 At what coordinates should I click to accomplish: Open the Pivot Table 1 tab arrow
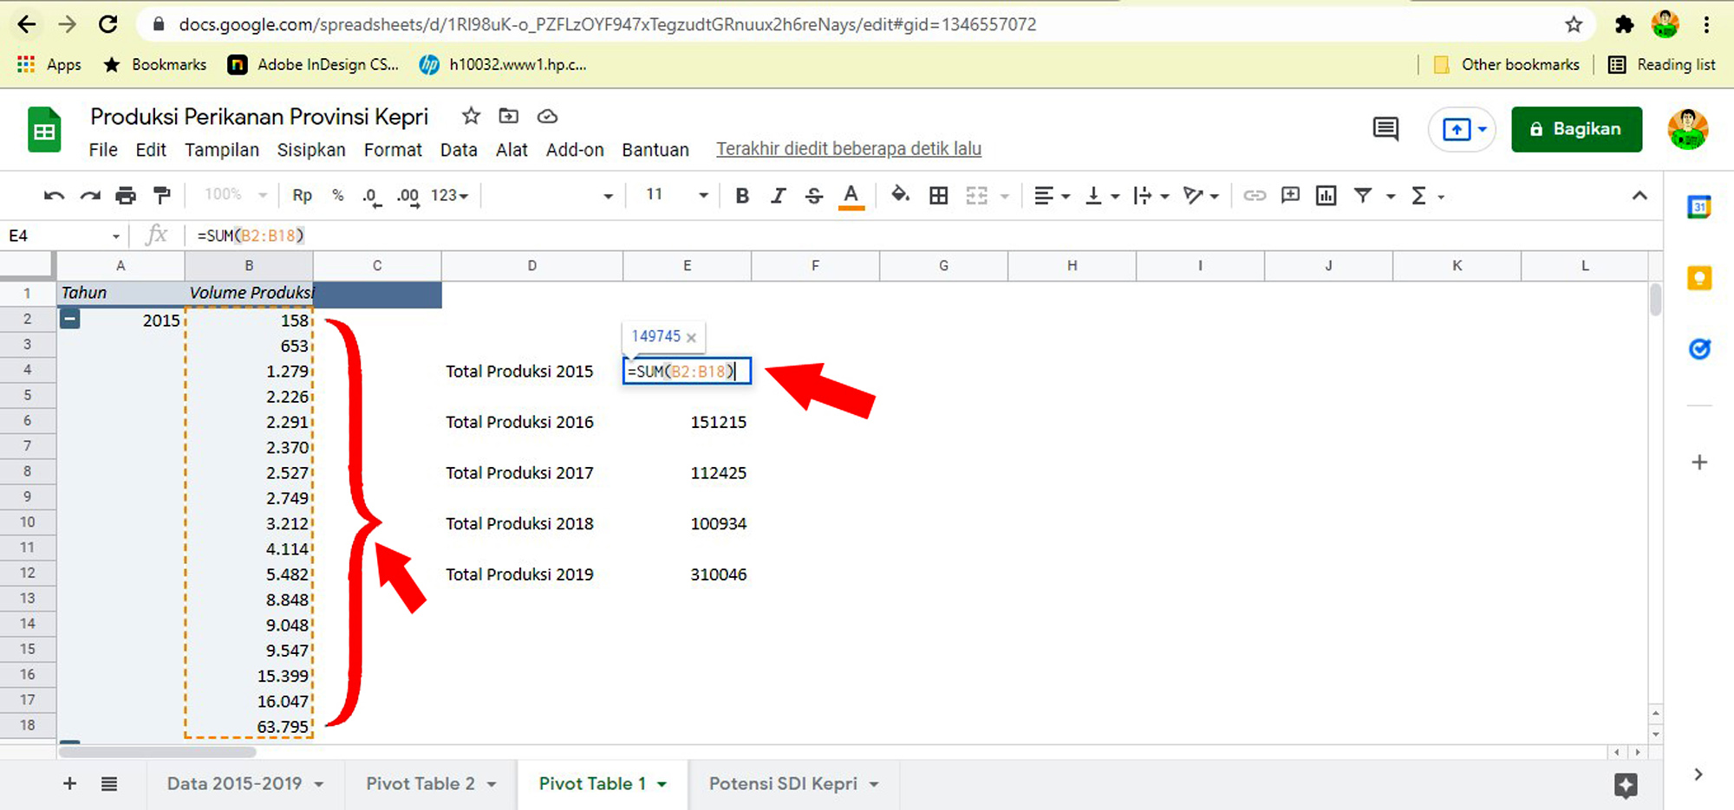(x=662, y=784)
